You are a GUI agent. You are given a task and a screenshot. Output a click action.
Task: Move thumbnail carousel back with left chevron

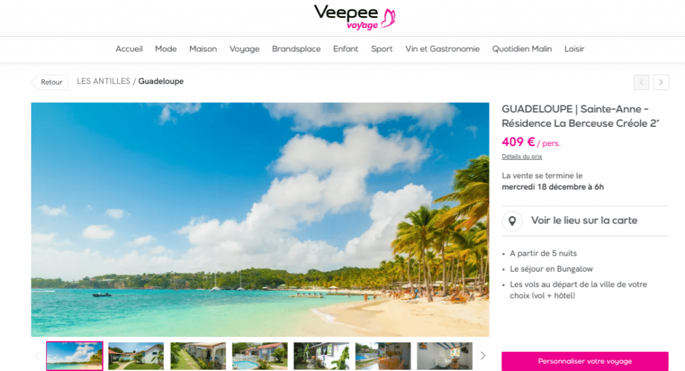[37, 356]
